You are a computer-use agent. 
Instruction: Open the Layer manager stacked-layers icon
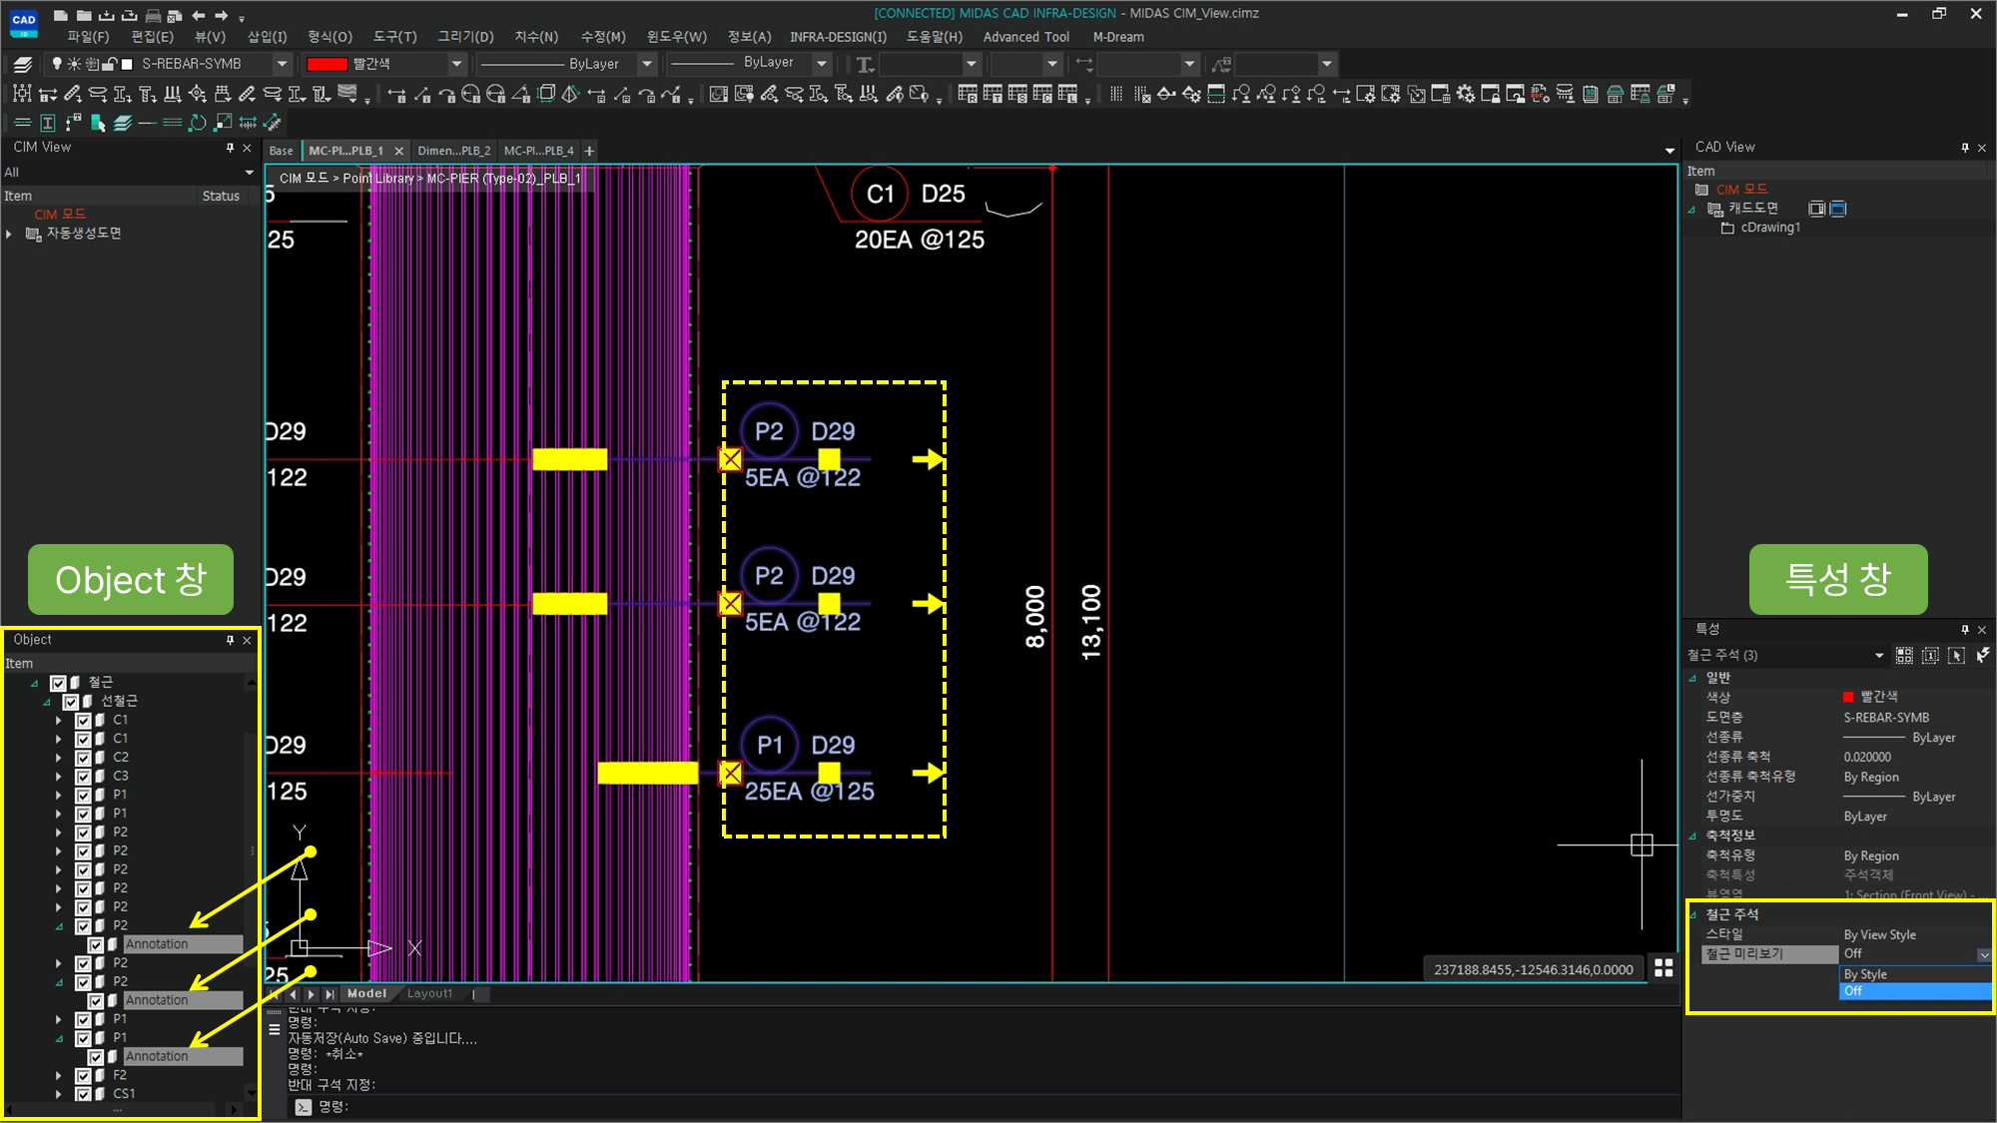click(x=23, y=64)
